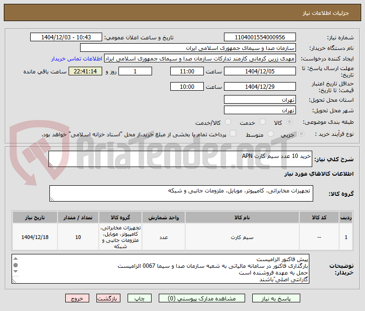The image size is (365, 311).
Task: Open اطلاعات تماس خریدار link
Action: click(77, 59)
